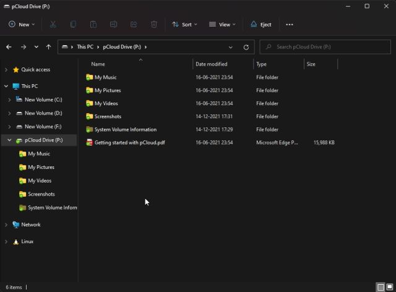This screenshot has height=292, width=396.
Task: Click the 14-12-2021 17:29 date cell
Action: click(x=214, y=129)
